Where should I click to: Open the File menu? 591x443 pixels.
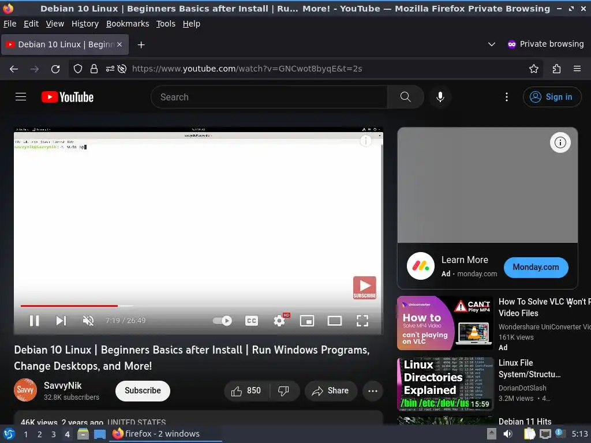pos(10,24)
